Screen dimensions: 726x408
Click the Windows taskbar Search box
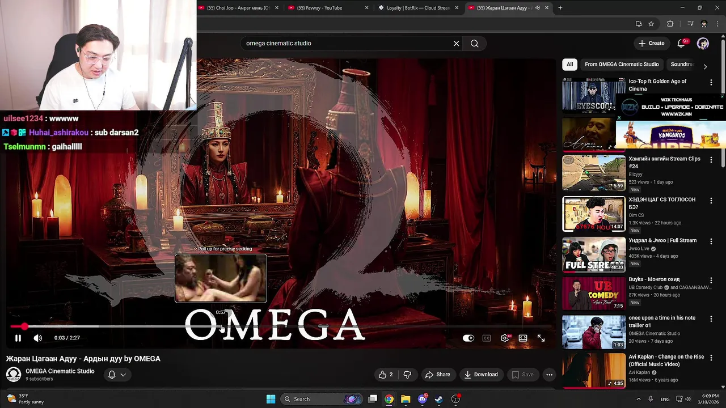tap(321, 399)
